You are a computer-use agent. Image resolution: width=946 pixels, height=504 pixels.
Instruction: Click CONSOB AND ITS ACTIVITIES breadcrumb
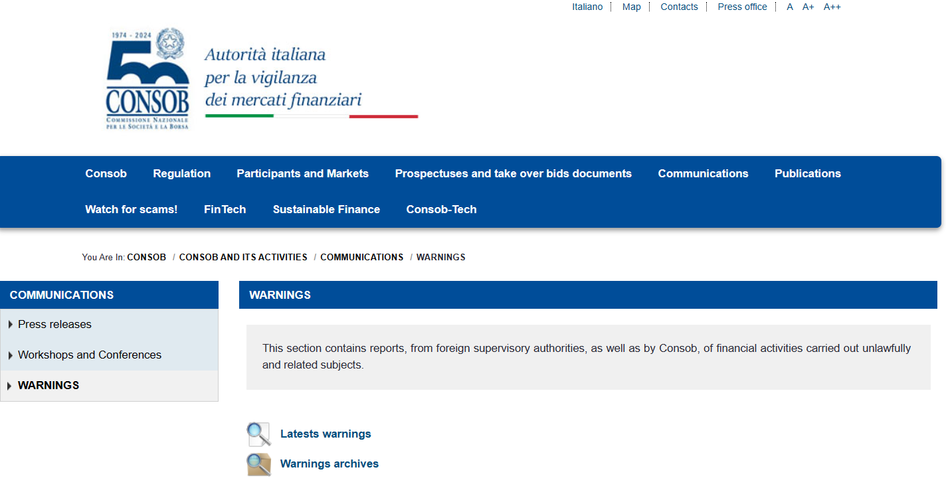point(243,257)
